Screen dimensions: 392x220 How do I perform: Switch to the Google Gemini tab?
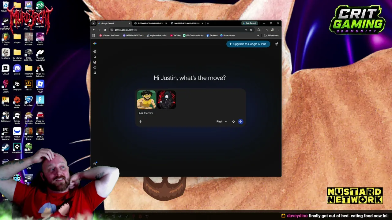pyautogui.click(x=114, y=23)
